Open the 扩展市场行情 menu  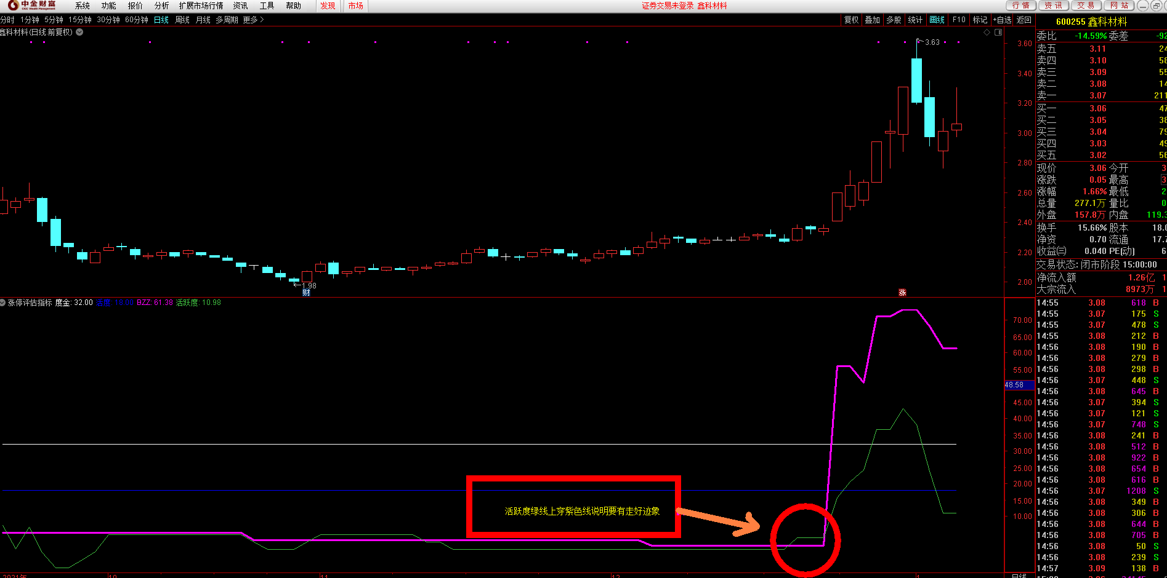coord(201,6)
